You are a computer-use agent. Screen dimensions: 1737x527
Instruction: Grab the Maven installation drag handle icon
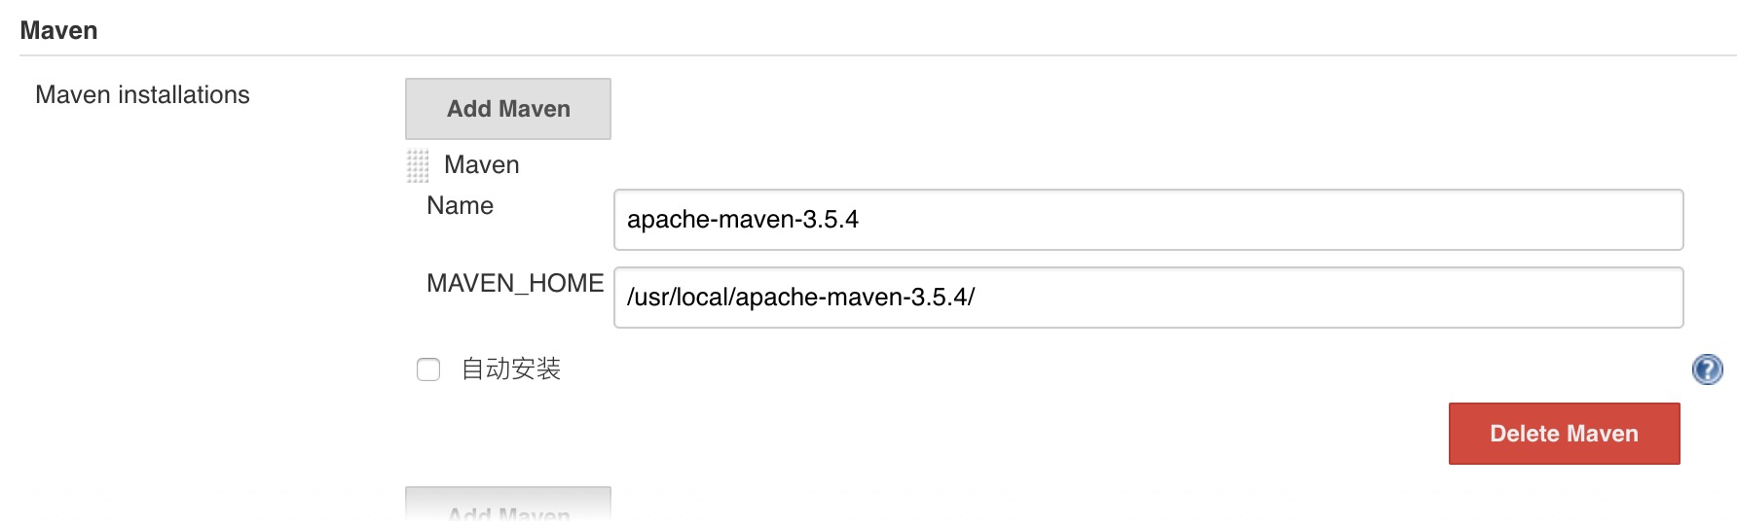418,166
